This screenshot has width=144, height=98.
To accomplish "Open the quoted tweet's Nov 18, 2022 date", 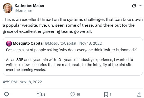I will tap(90, 43).
